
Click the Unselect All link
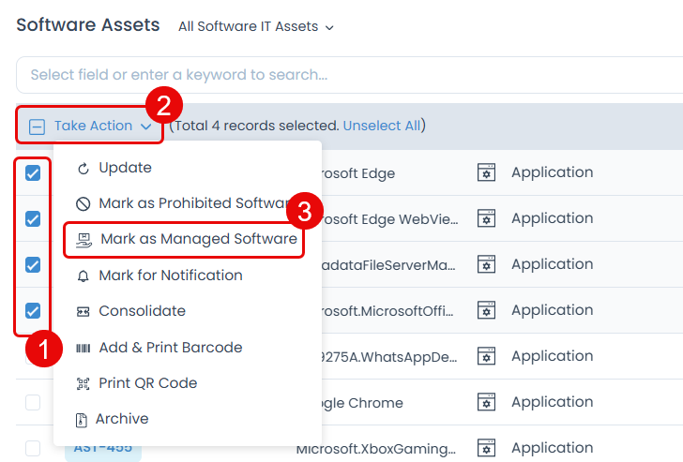(x=382, y=126)
